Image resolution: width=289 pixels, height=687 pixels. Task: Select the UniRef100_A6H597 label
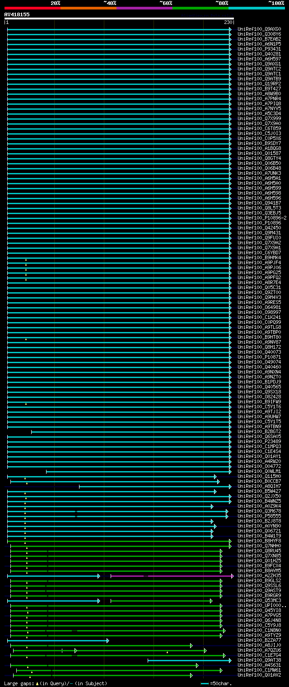point(259,59)
